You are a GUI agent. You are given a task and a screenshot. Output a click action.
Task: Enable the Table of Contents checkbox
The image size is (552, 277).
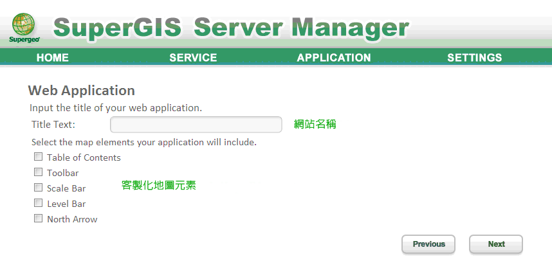pyautogui.click(x=38, y=157)
